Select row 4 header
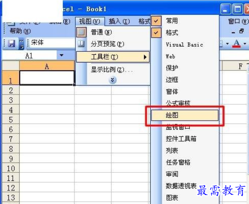Viewport: 249px width, 204px height. [x=11, y=109]
